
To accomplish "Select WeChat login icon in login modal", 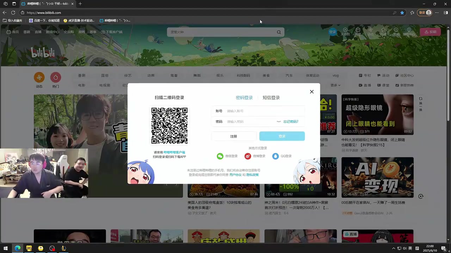I will pyautogui.click(x=220, y=156).
